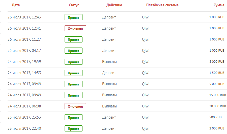Click Выплаты in 5 000 RUB row
Image resolution: width=227 pixels, height=134 pixels.
pyautogui.click(x=109, y=84)
